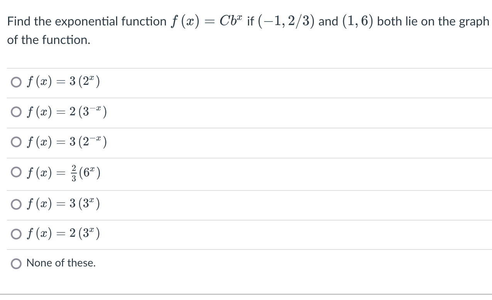
Task: Click the 'None of these' text label
Action: tap(61, 263)
